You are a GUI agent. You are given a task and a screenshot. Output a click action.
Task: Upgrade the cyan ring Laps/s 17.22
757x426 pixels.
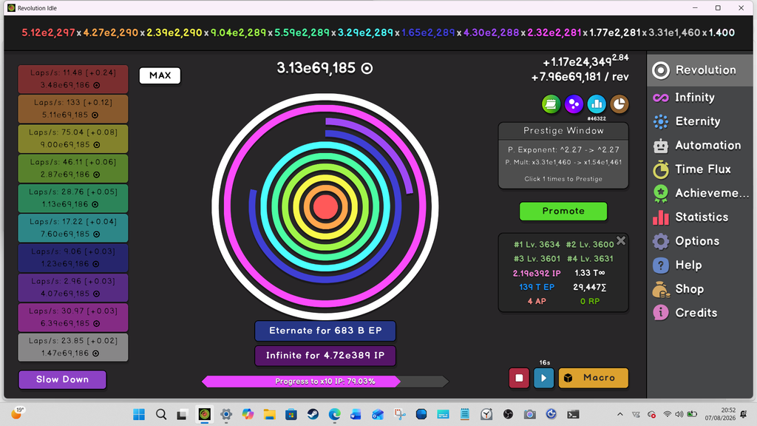[x=73, y=228]
